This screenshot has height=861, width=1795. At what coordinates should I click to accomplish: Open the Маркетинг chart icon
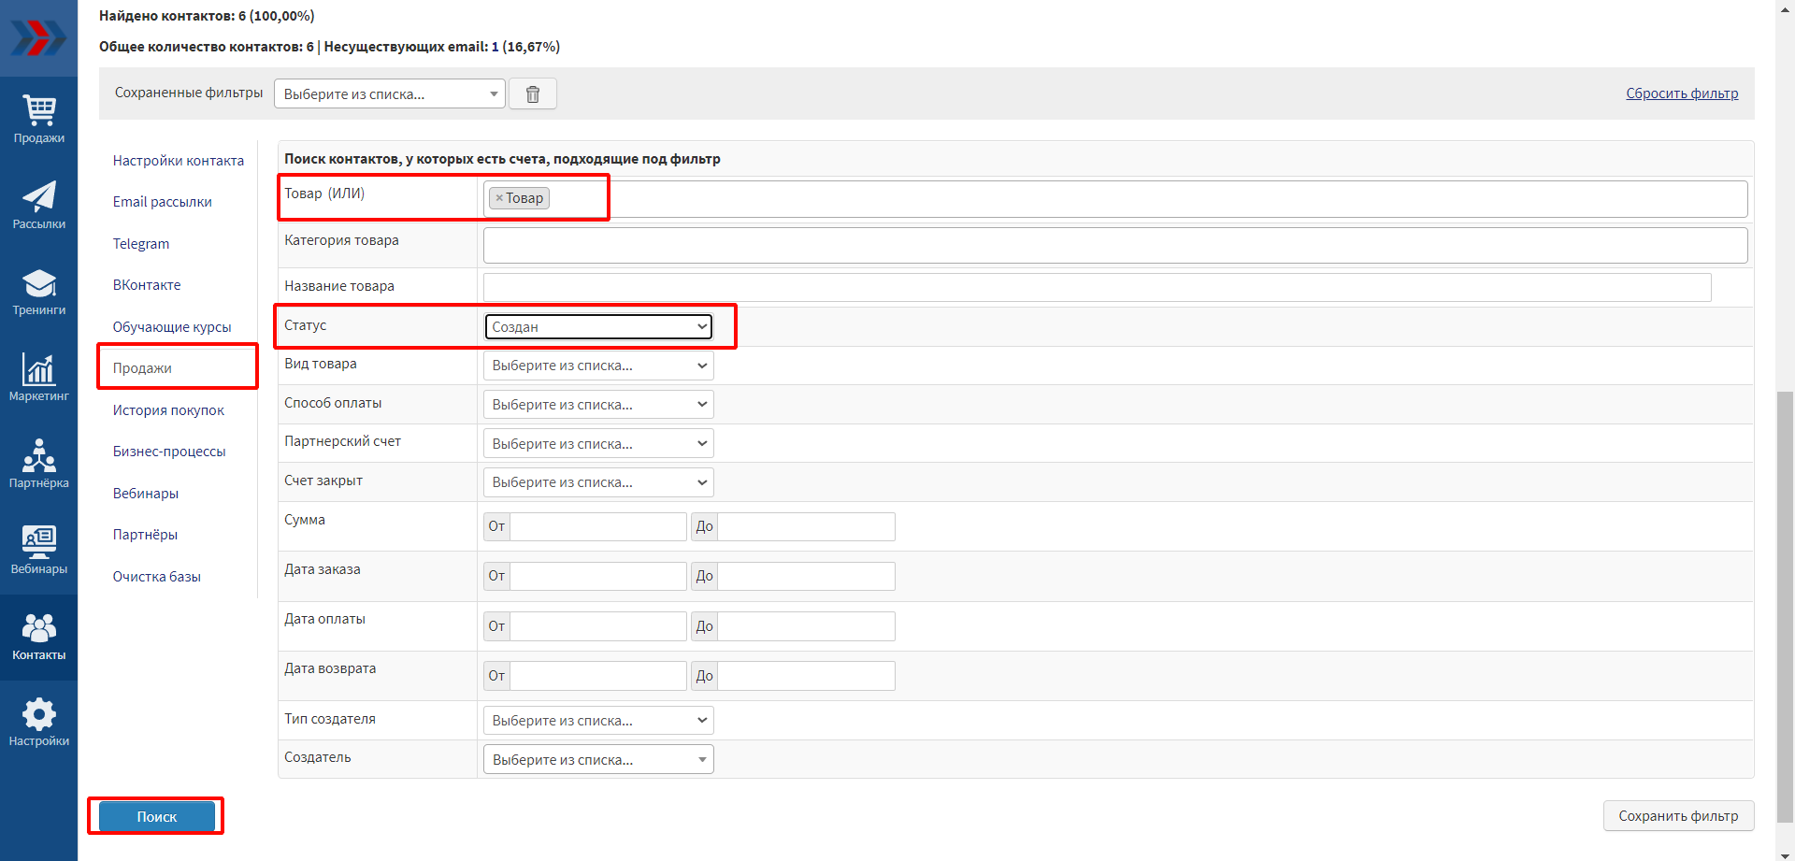pyautogui.click(x=38, y=378)
